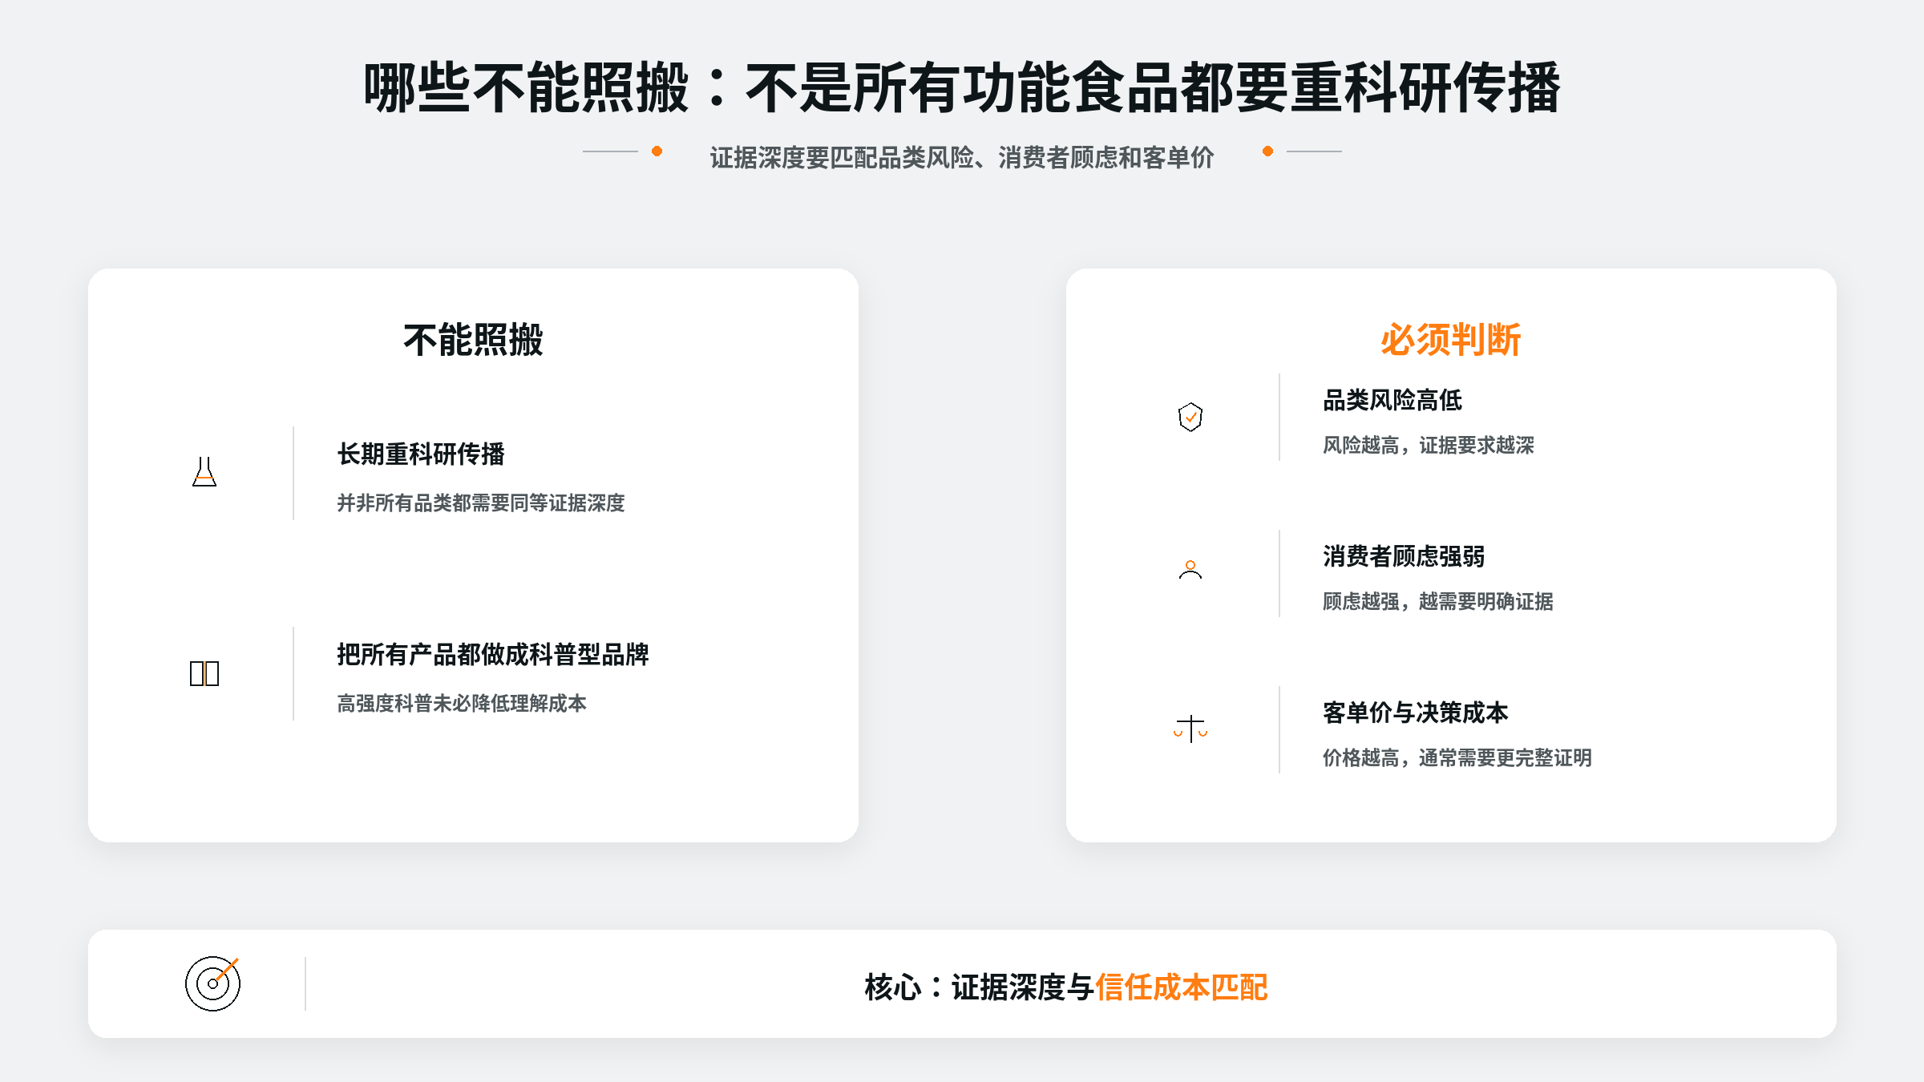The height and width of the screenshot is (1082, 1924).
Task: Select the text 客单价与决策成本
Action: click(1416, 712)
